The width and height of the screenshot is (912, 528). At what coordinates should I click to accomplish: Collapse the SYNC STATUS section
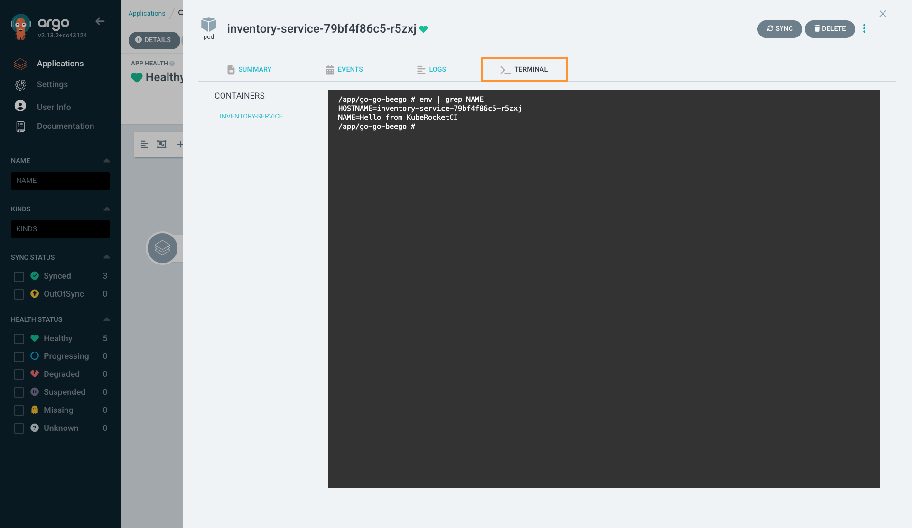pyautogui.click(x=106, y=256)
